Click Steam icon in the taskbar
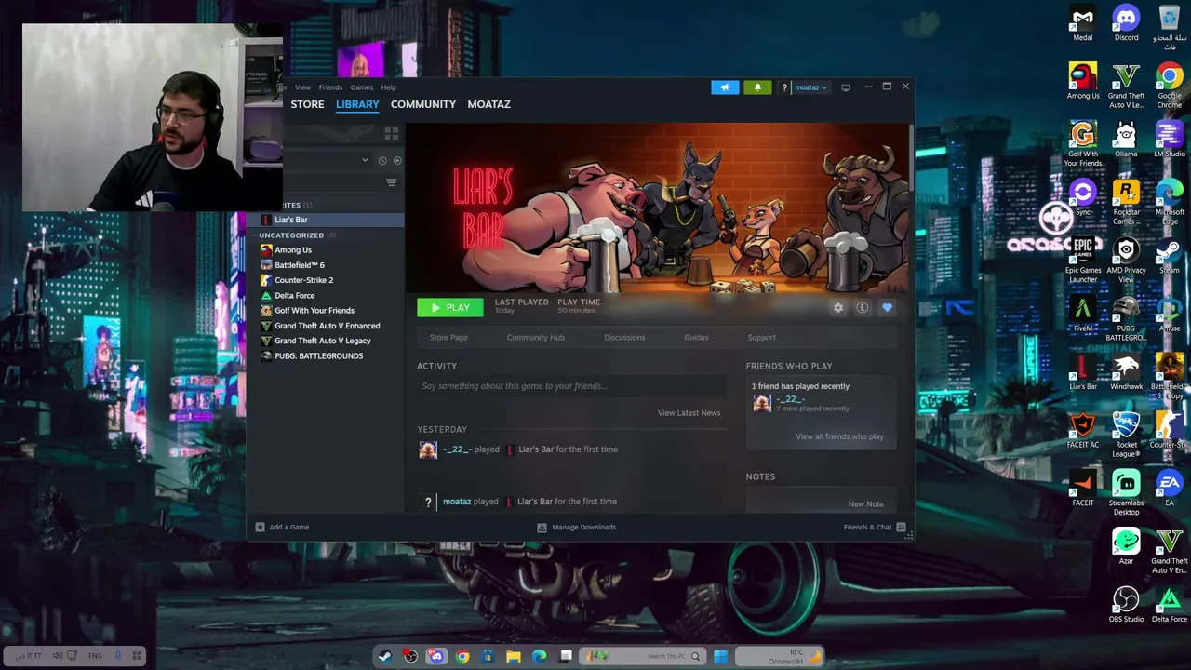Screen dimensions: 1191x670 point(384,657)
